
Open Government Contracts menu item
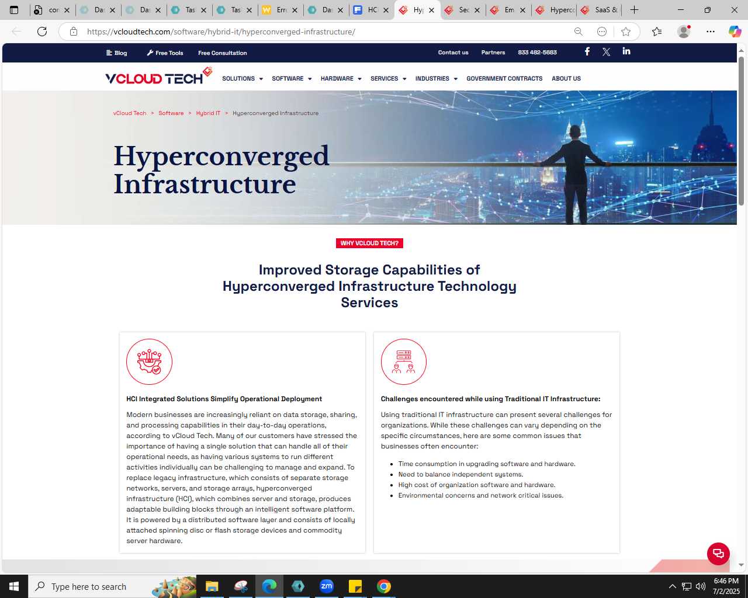tap(504, 78)
